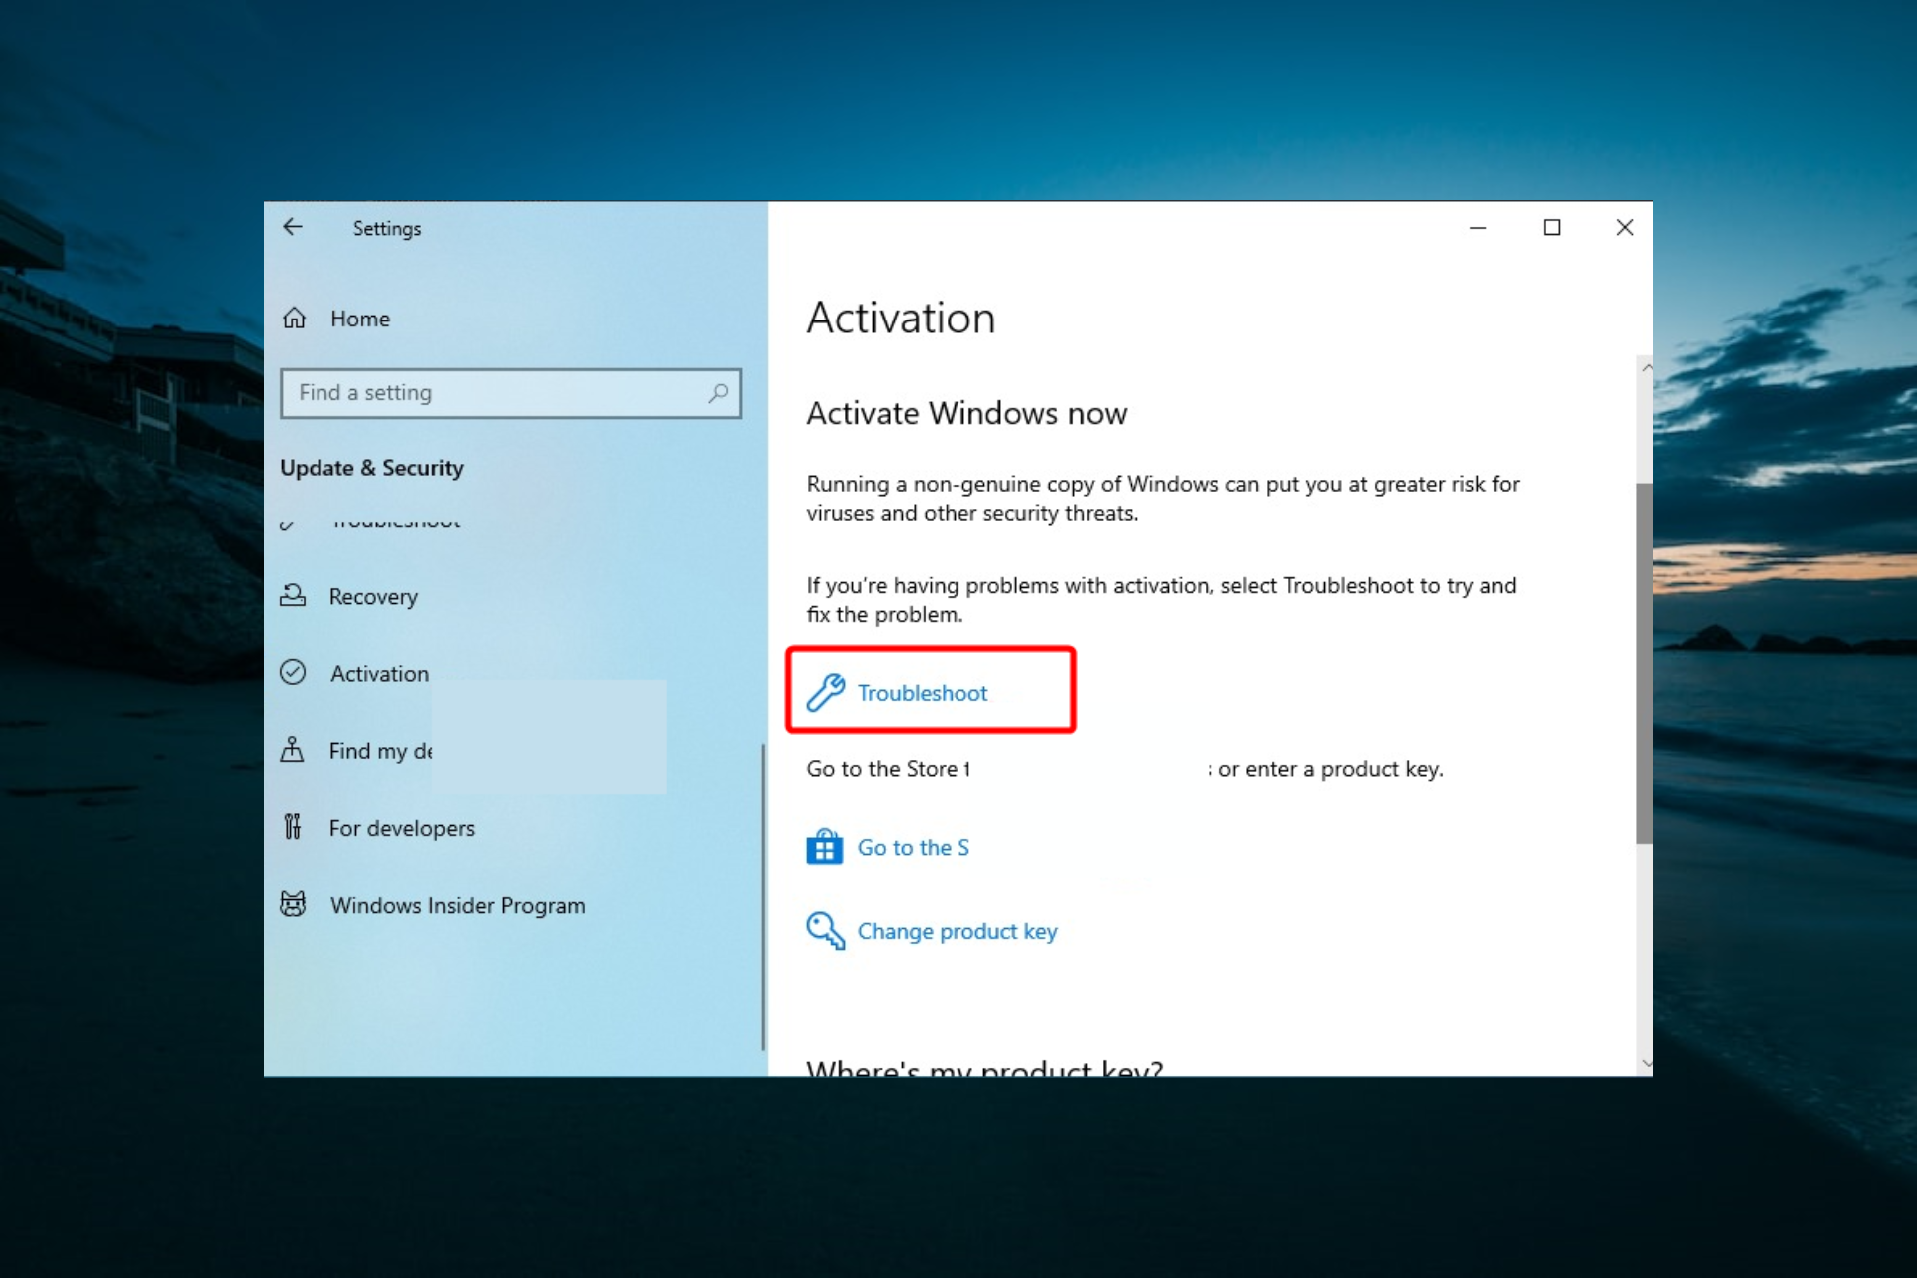Click the content pane scrollbar thumb
Screen dimensions: 1917x1278
(1644, 664)
